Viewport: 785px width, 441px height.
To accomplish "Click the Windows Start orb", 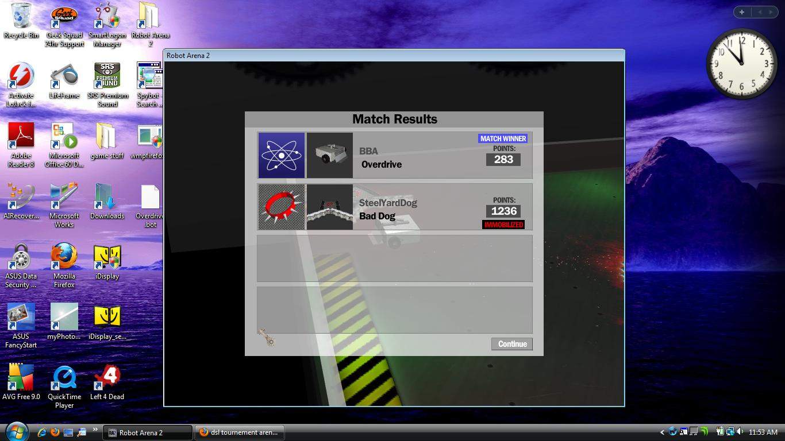I will 16,431.
